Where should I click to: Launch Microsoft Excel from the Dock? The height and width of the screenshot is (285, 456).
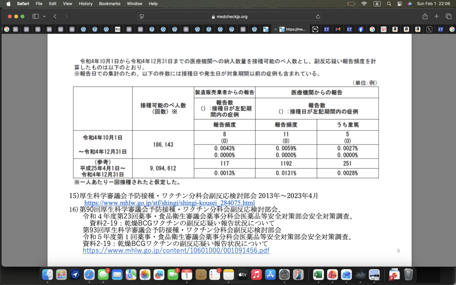click(x=318, y=275)
